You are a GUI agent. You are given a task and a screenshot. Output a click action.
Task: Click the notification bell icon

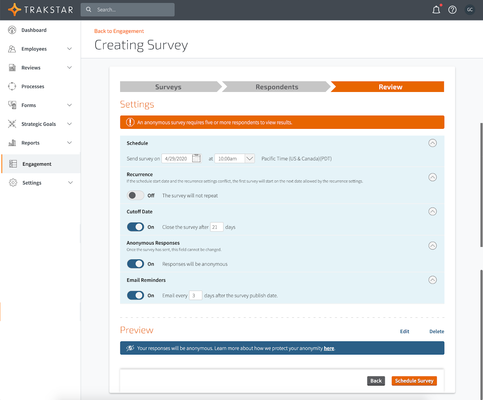tap(436, 10)
